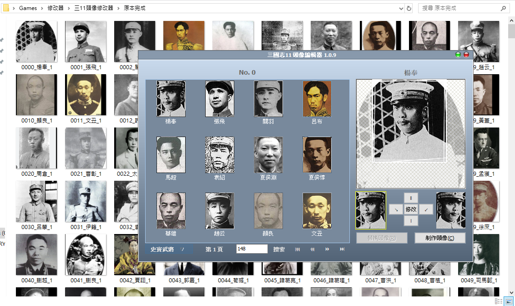Click the small portrait preview right of arrow buttons
Image resolution: width=515 pixels, height=306 pixels.
pyautogui.click(x=451, y=210)
